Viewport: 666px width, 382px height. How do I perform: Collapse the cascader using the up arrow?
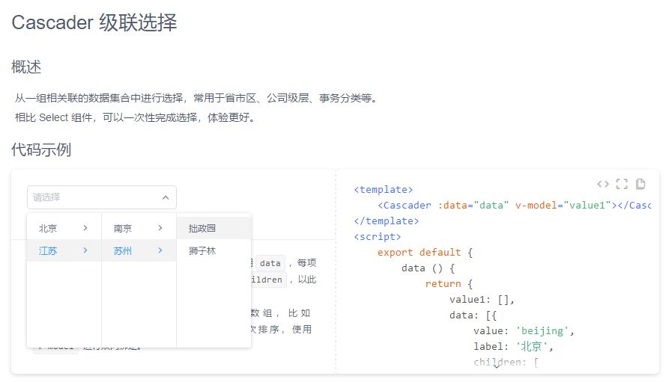click(x=166, y=197)
